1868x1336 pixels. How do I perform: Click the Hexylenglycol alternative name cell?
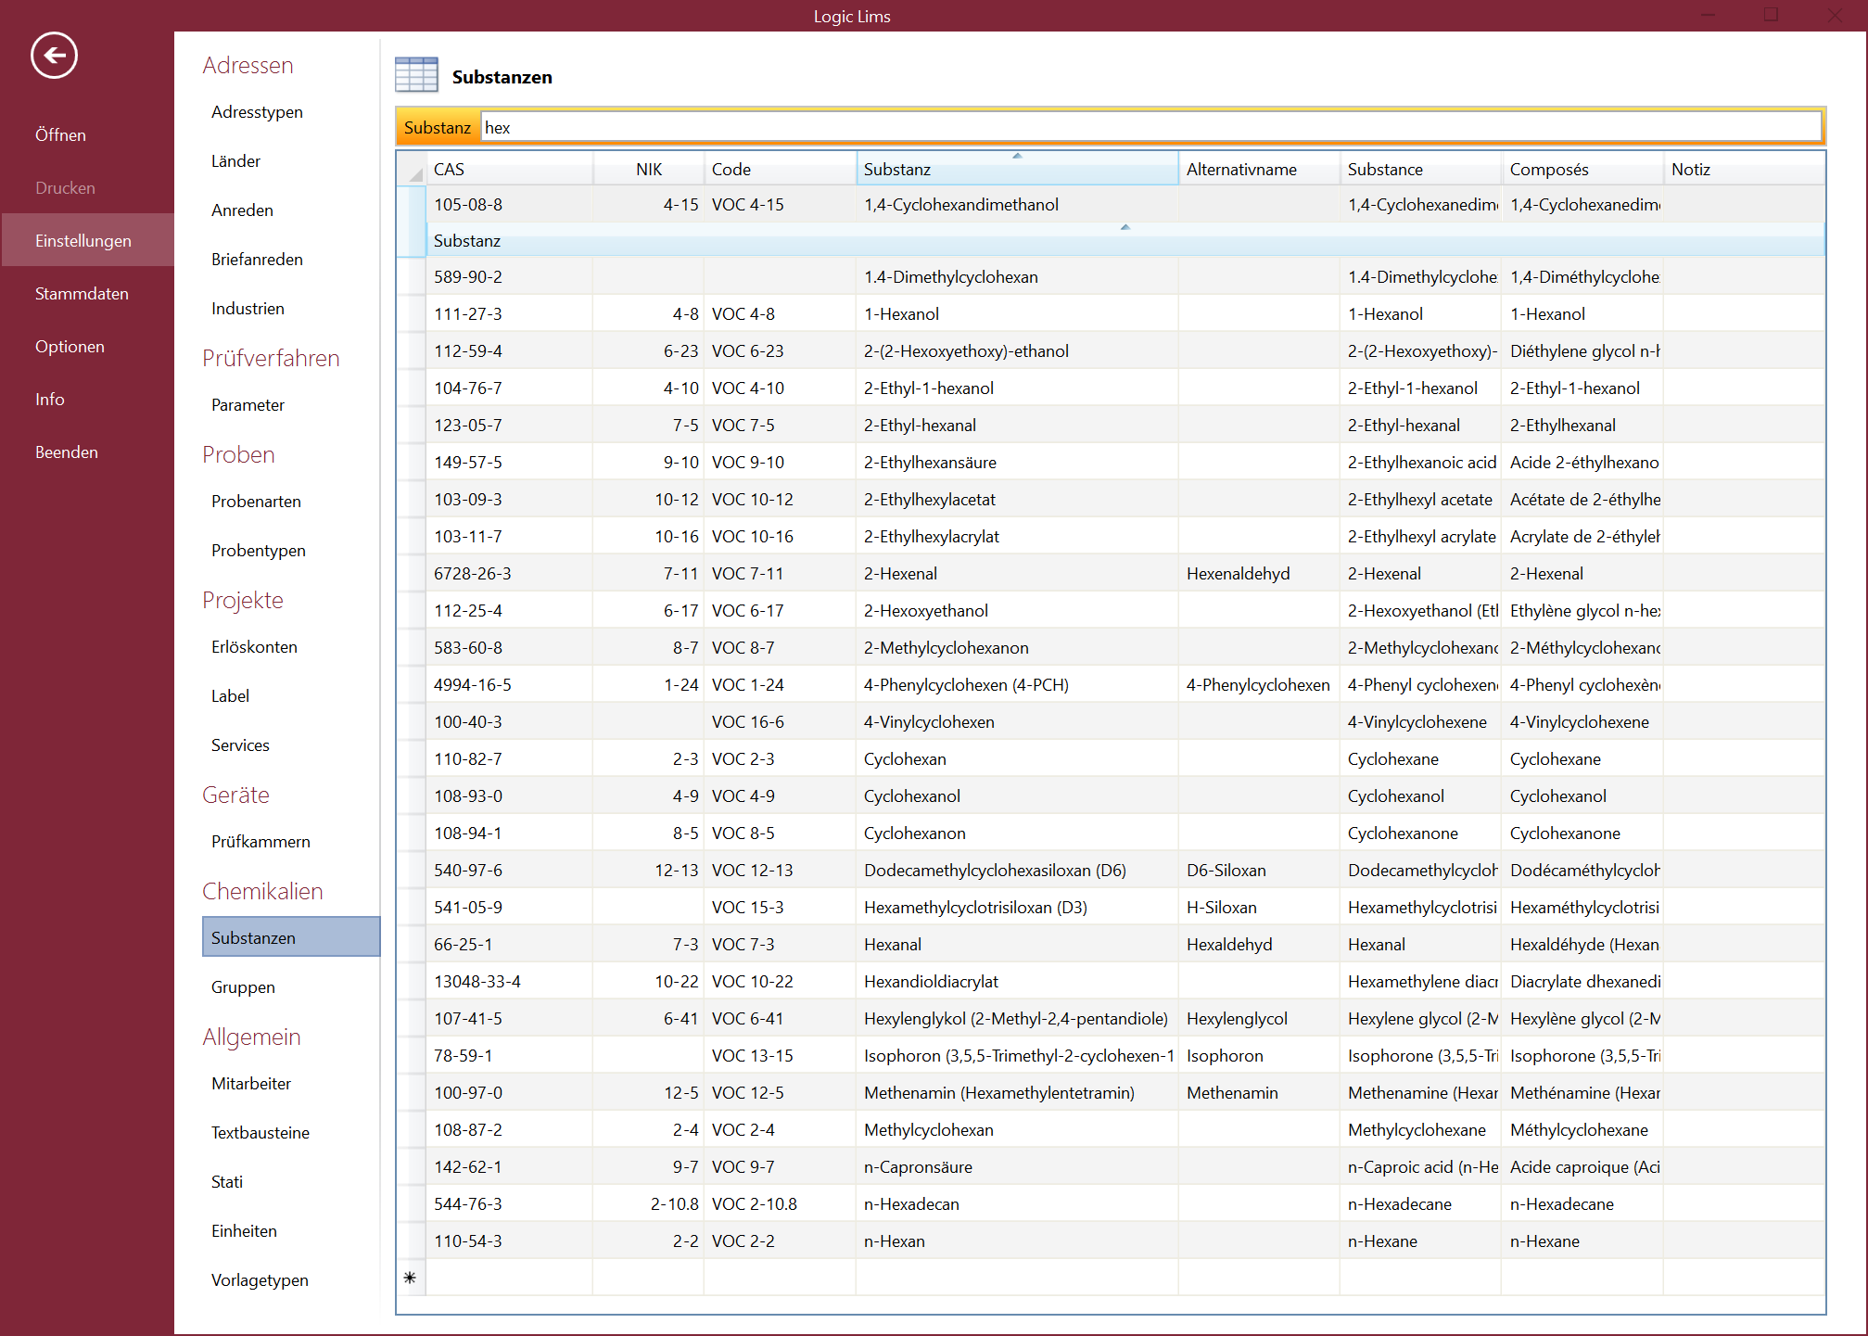(x=1259, y=1019)
